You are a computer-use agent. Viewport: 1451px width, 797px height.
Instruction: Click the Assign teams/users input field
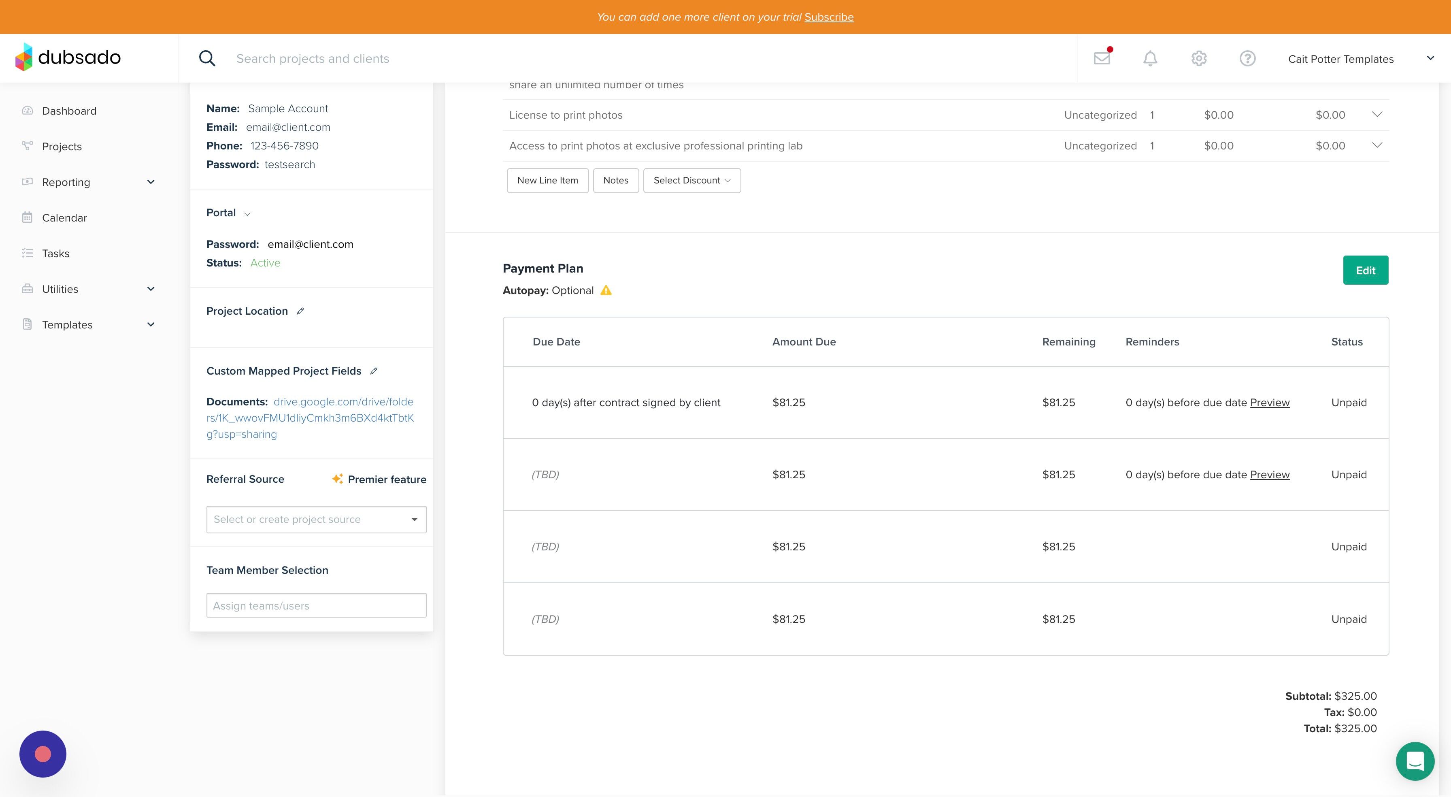point(316,605)
